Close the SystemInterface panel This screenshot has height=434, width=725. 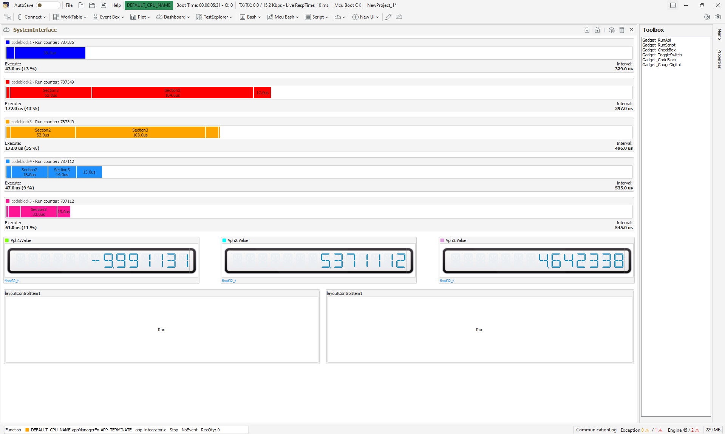[632, 30]
